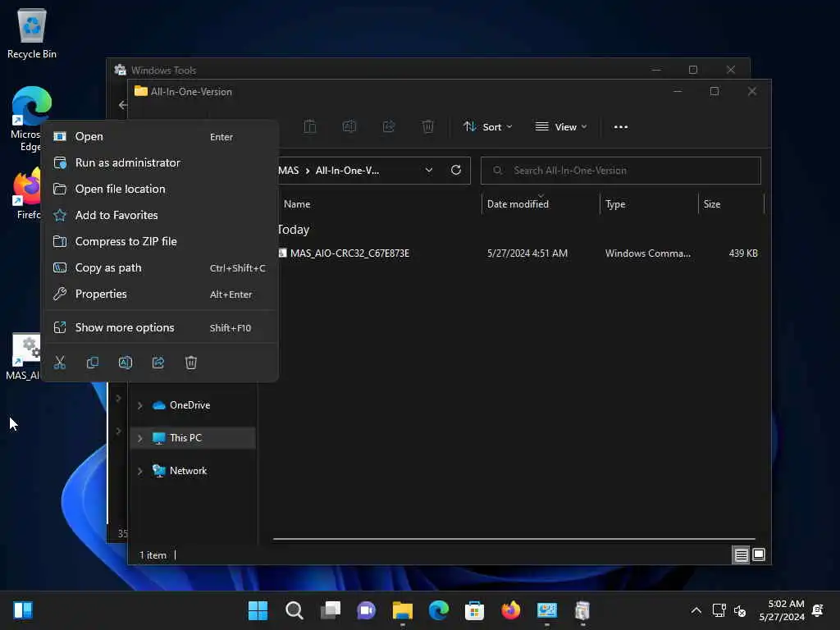Image resolution: width=840 pixels, height=630 pixels.
Task: Open File Explorer from taskbar
Action: click(x=402, y=610)
